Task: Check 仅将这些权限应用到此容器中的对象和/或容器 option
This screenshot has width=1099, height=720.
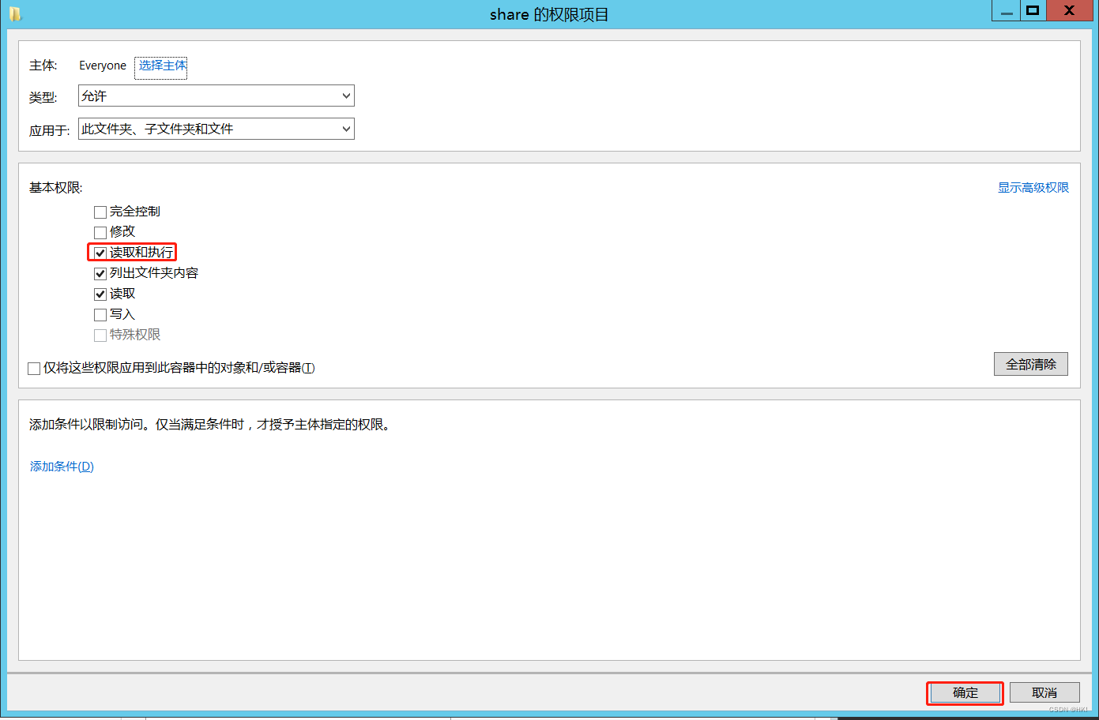Action: pyautogui.click(x=34, y=368)
